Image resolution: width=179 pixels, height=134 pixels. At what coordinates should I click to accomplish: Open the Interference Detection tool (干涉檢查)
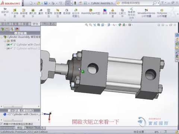(15, 13)
